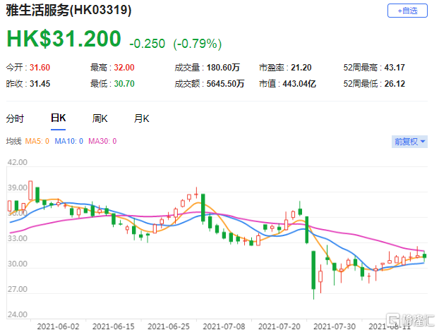Click the 2021-07-08 date axis label
The image size is (439, 332).
coord(224,326)
